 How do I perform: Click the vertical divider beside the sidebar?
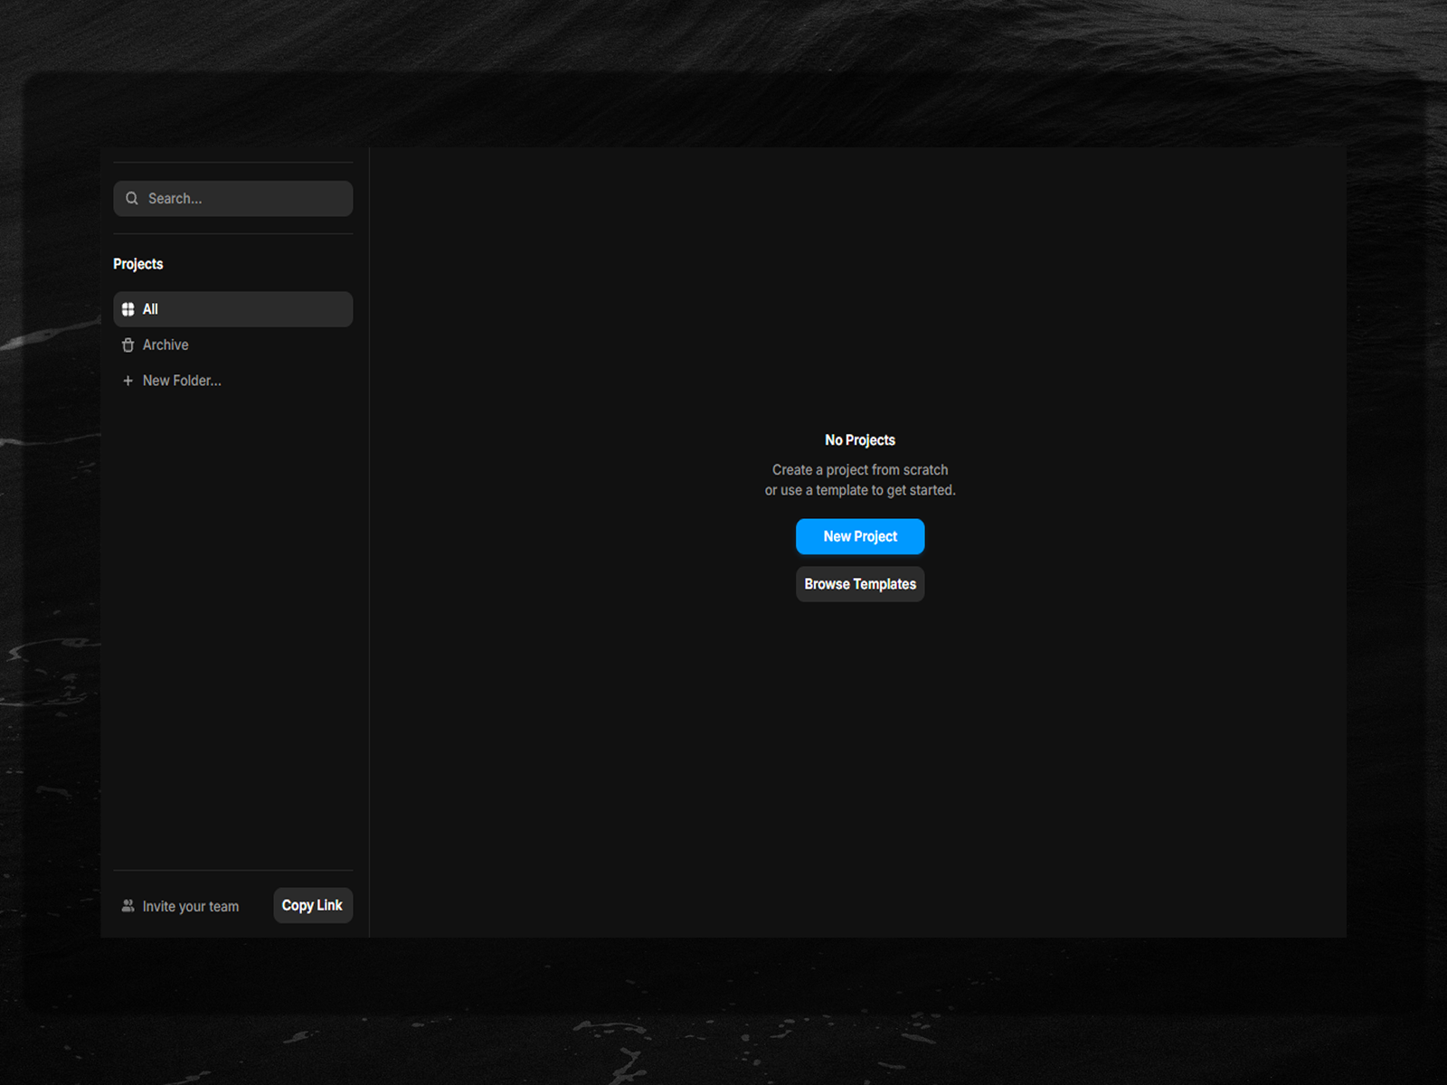[369, 542]
